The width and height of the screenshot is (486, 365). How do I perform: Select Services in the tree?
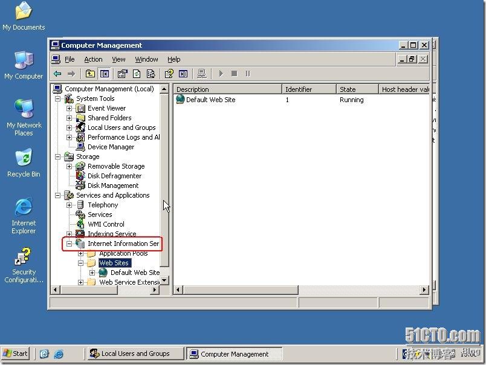coord(100,215)
